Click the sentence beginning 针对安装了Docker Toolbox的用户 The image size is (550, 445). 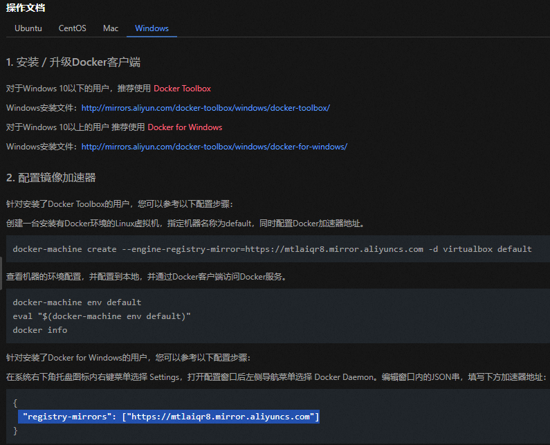(120, 204)
